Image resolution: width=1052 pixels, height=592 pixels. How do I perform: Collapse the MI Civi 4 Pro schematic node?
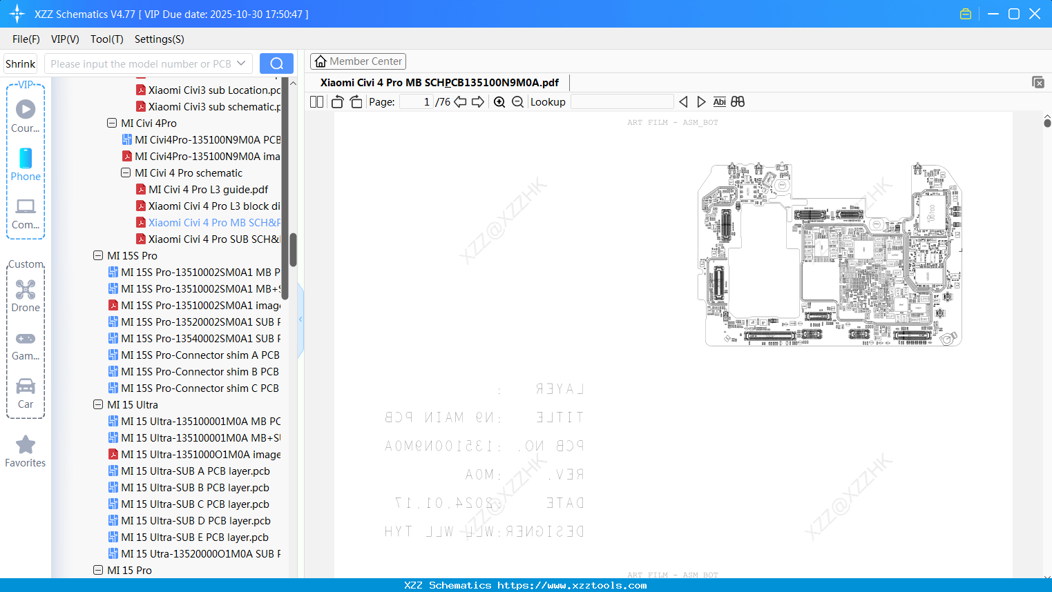[126, 172]
